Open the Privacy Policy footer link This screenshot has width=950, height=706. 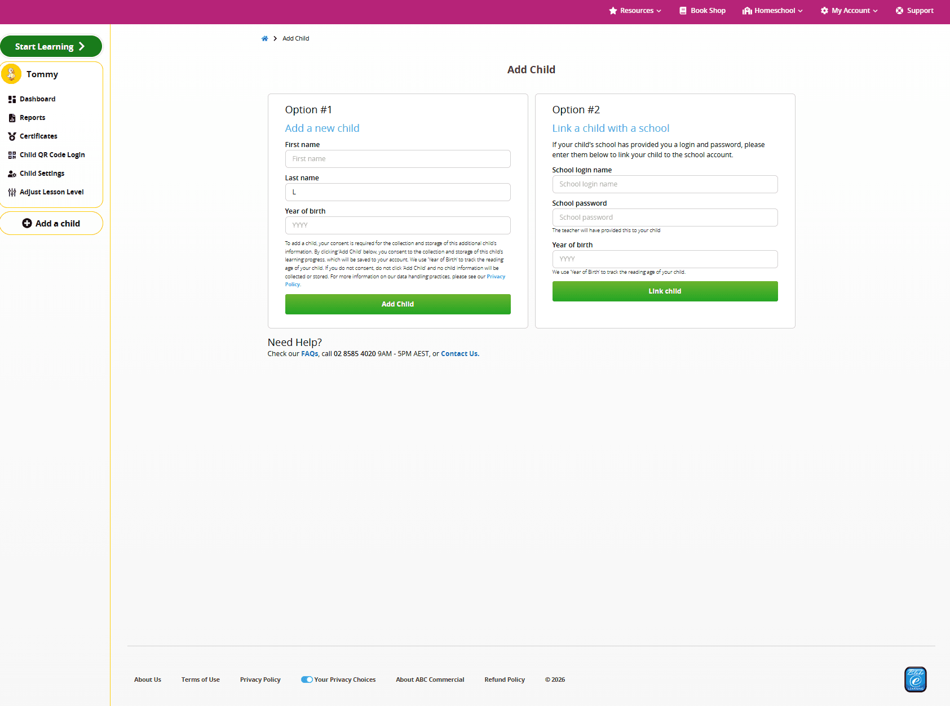coord(260,680)
